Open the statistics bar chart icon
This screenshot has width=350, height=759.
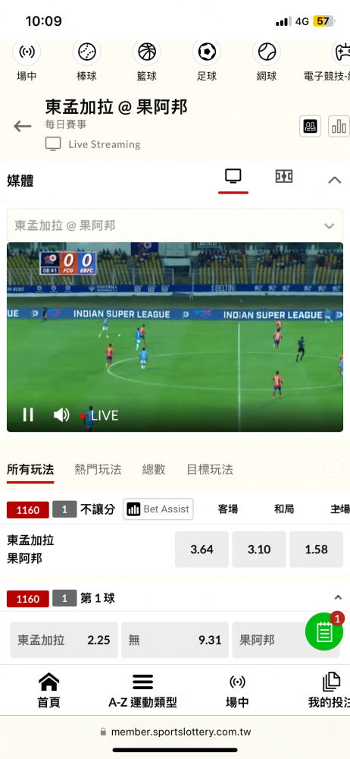[339, 126]
